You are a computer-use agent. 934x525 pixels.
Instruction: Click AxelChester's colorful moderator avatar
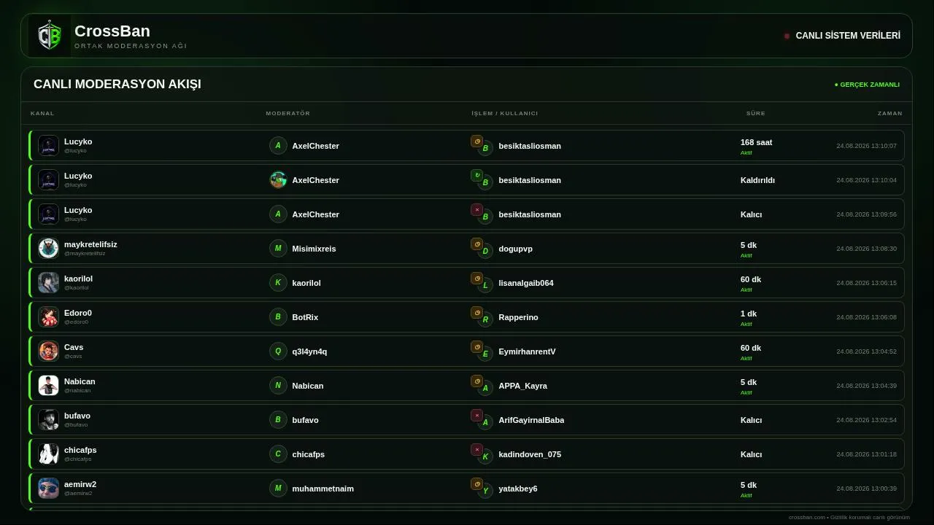pyautogui.click(x=278, y=179)
